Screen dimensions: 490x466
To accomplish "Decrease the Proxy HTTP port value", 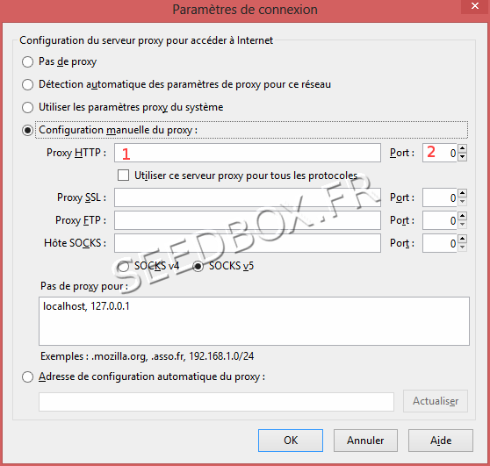I will pos(463,157).
